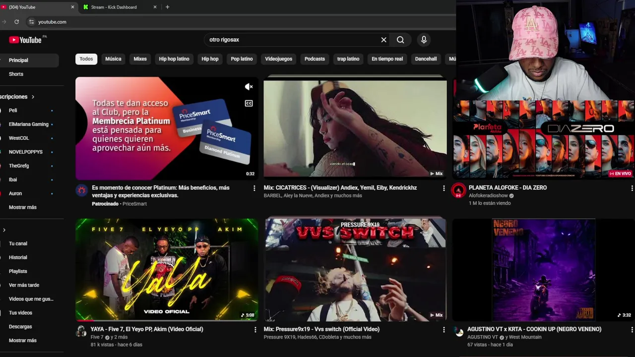The image size is (635, 357).
Task: Open Alofokeradioshow channel avatar
Action: [x=458, y=190]
